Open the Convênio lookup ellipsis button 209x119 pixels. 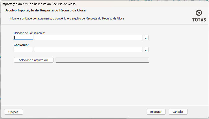pyautogui.click(x=146, y=49)
